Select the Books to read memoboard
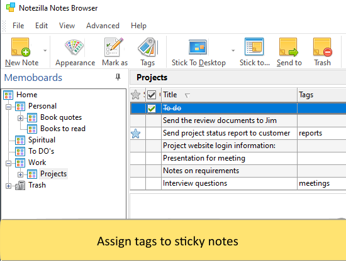 point(63,129)
